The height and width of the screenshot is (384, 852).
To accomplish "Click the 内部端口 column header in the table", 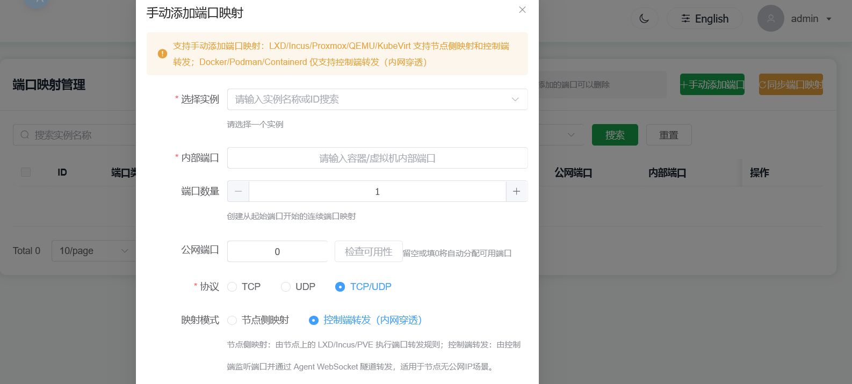I will point(667,172).
